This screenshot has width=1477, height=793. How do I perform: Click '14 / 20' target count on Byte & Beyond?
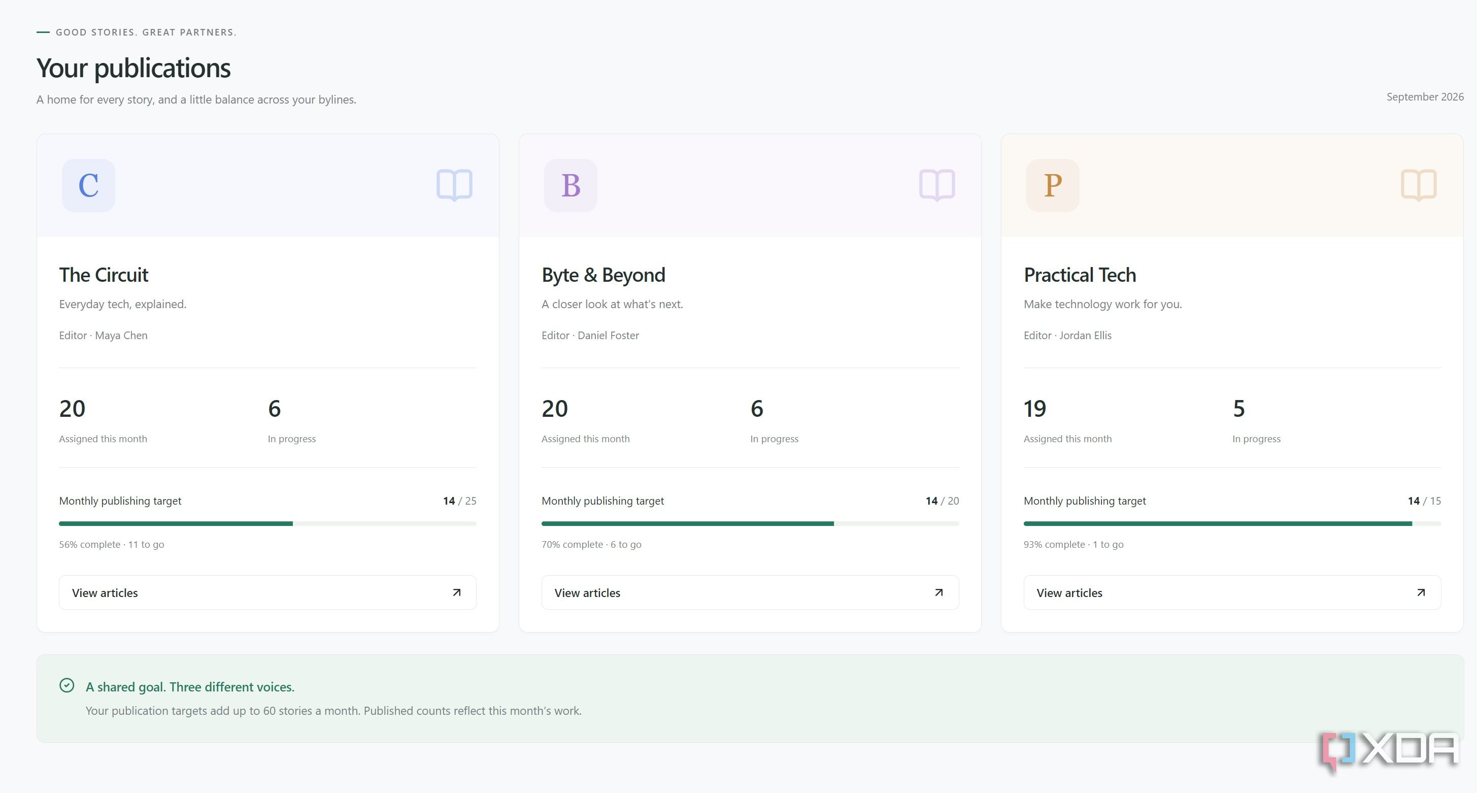942,501
